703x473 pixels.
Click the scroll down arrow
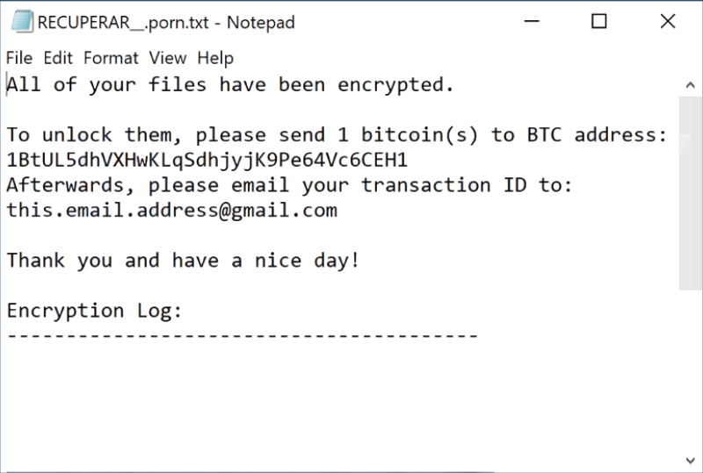click(x=691, y=460)
